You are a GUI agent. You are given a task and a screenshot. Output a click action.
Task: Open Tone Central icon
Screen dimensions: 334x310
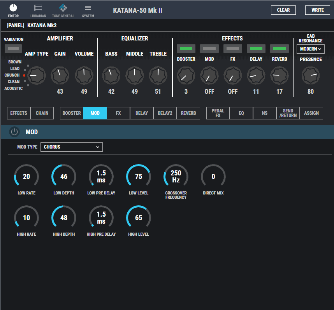pos(63,8)
